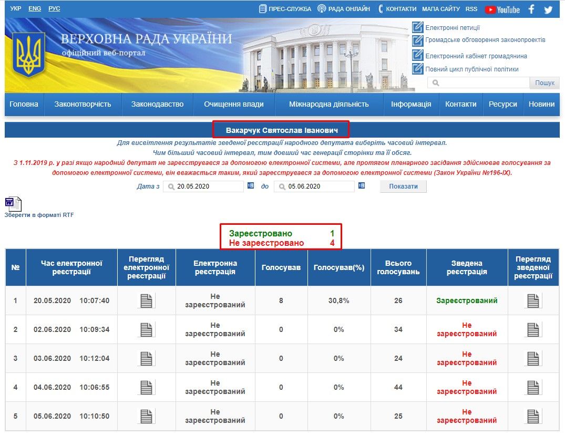Open the Міжнародна діяльність menu

pos(328,104)
